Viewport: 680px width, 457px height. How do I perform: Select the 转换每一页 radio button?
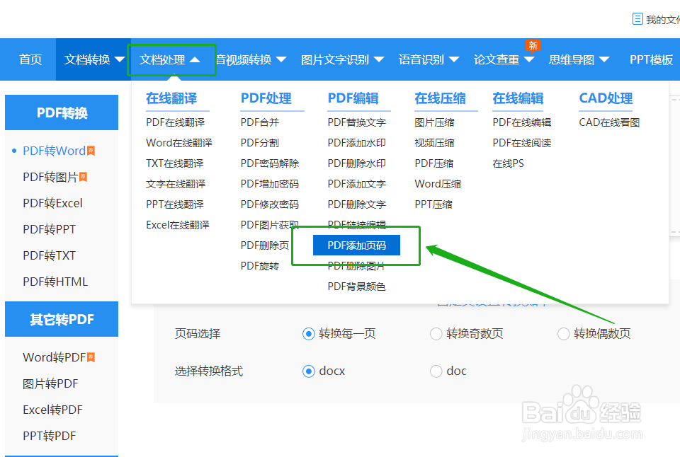point(309,333)
